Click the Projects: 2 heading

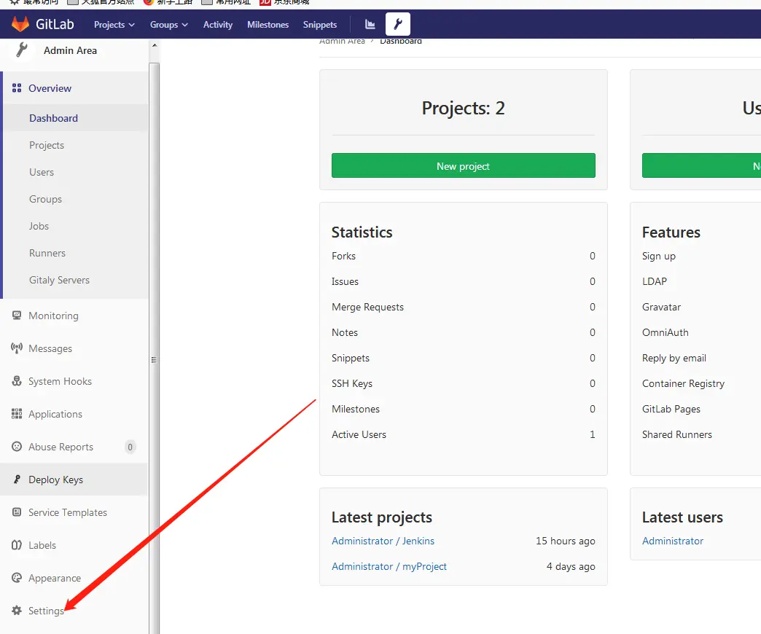click(463, 108)
